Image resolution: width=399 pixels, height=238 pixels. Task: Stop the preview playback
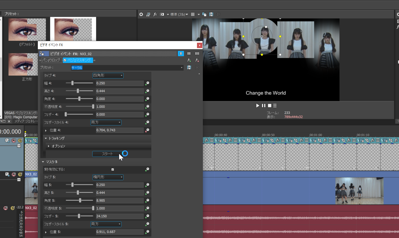point(270,106)
